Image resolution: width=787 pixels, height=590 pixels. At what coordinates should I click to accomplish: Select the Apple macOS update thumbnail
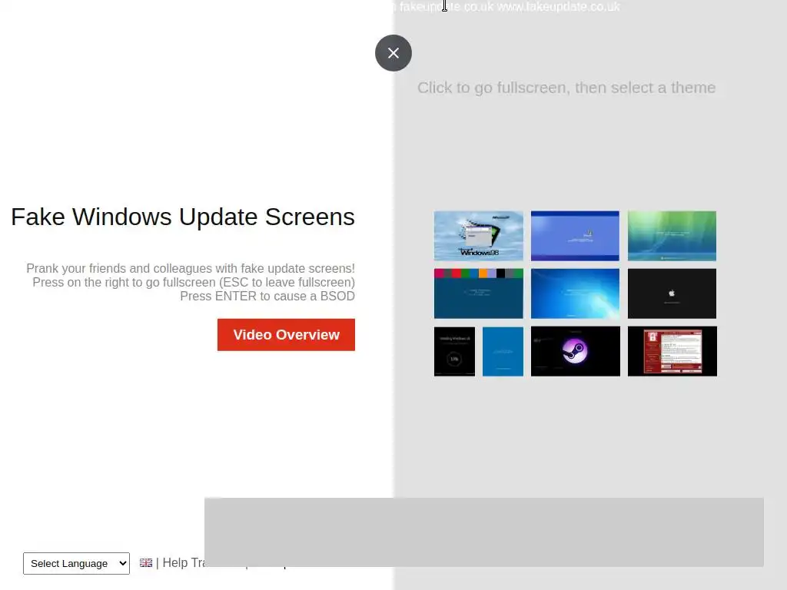(672, 293)
